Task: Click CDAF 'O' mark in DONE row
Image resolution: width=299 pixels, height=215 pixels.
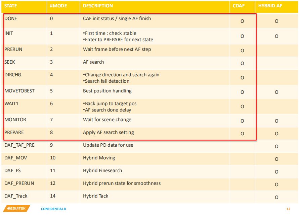Action: [x=242, y=21]
